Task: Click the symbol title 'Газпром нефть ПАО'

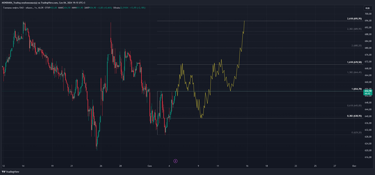Action: 13,7
